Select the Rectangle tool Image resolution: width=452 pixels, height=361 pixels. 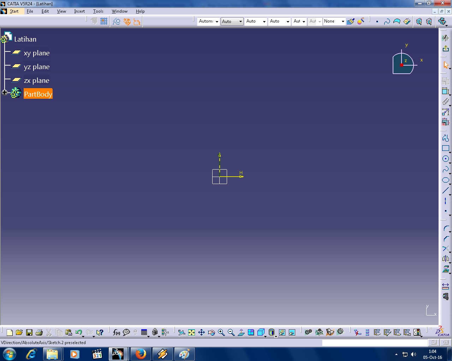445,148
